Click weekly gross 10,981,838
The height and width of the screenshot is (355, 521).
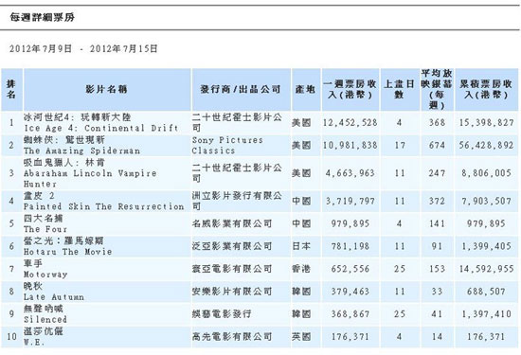tap(350, 146)
